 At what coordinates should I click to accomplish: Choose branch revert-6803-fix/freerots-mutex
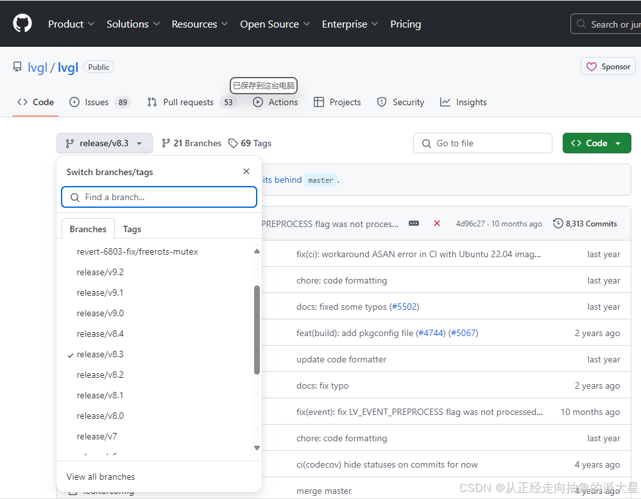click(x=137, y=252)
